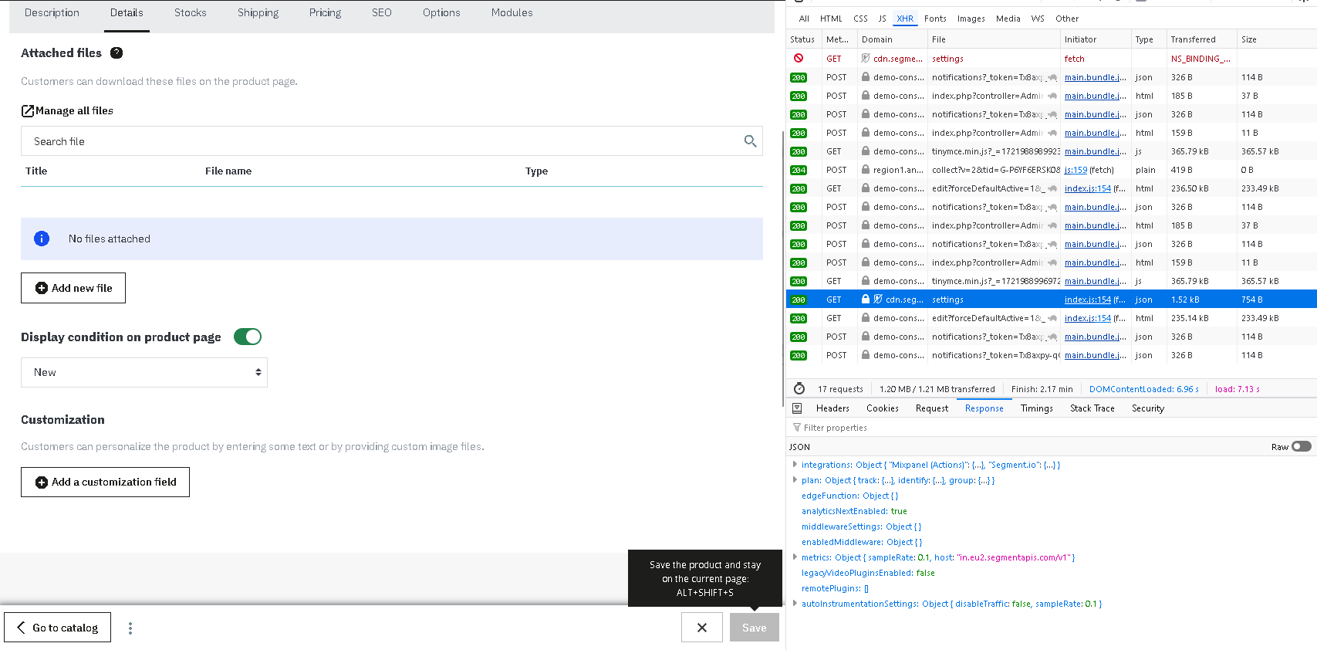Click the analyticsNextEnabled: true property
Image resolution: width=1317 pixels, height=650 pixels.
coord(854,511)
